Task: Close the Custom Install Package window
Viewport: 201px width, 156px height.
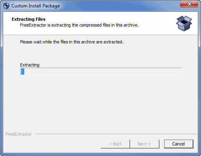Action: coord(189,4)
